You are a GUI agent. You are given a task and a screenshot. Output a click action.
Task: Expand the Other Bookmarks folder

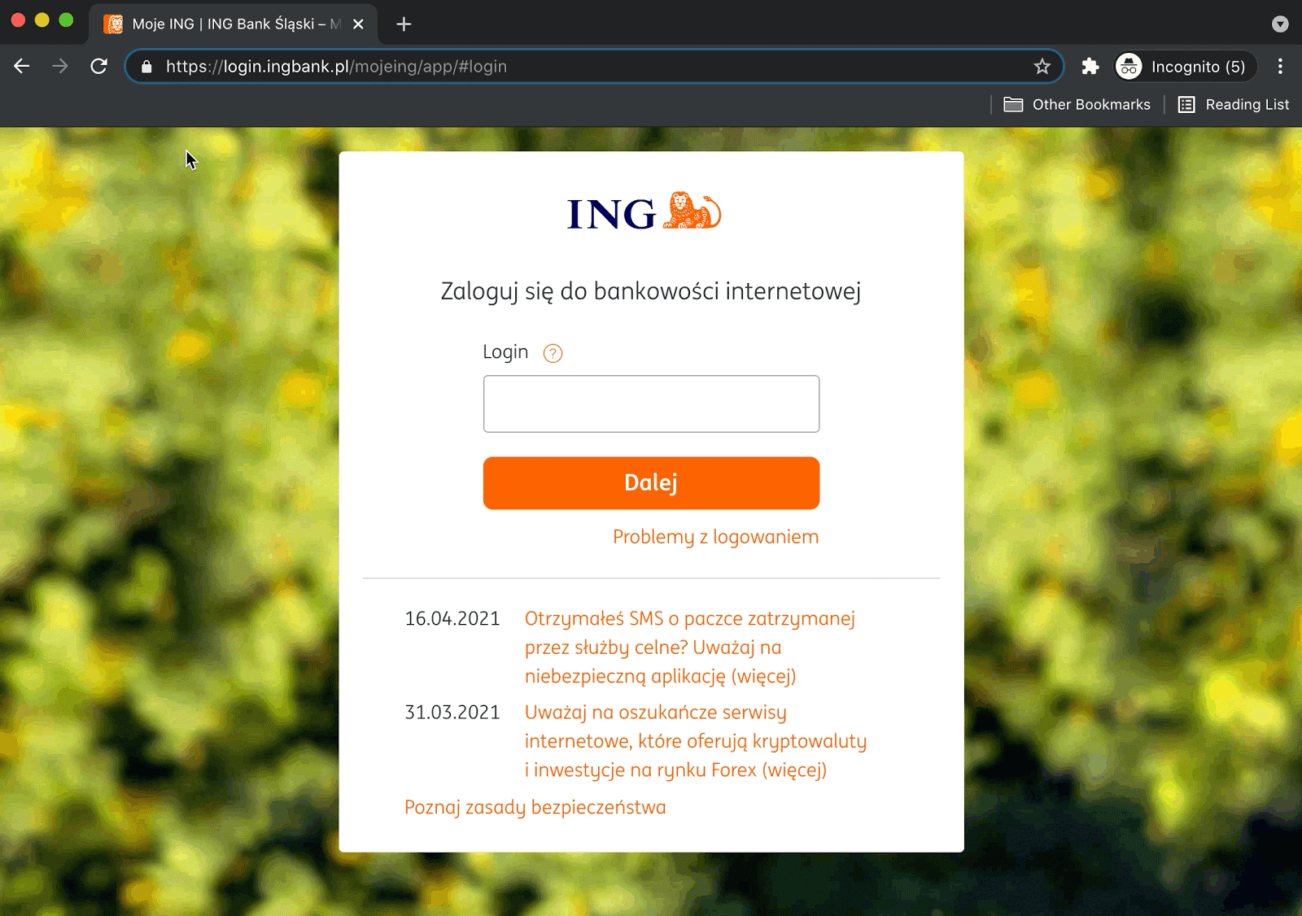pyautogui.click(x=1077, y=104)
